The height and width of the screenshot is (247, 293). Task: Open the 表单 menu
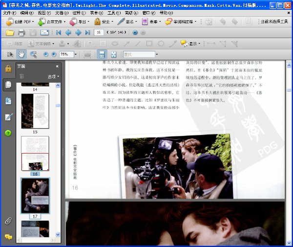pyautogui.click(x=96, y=13)
